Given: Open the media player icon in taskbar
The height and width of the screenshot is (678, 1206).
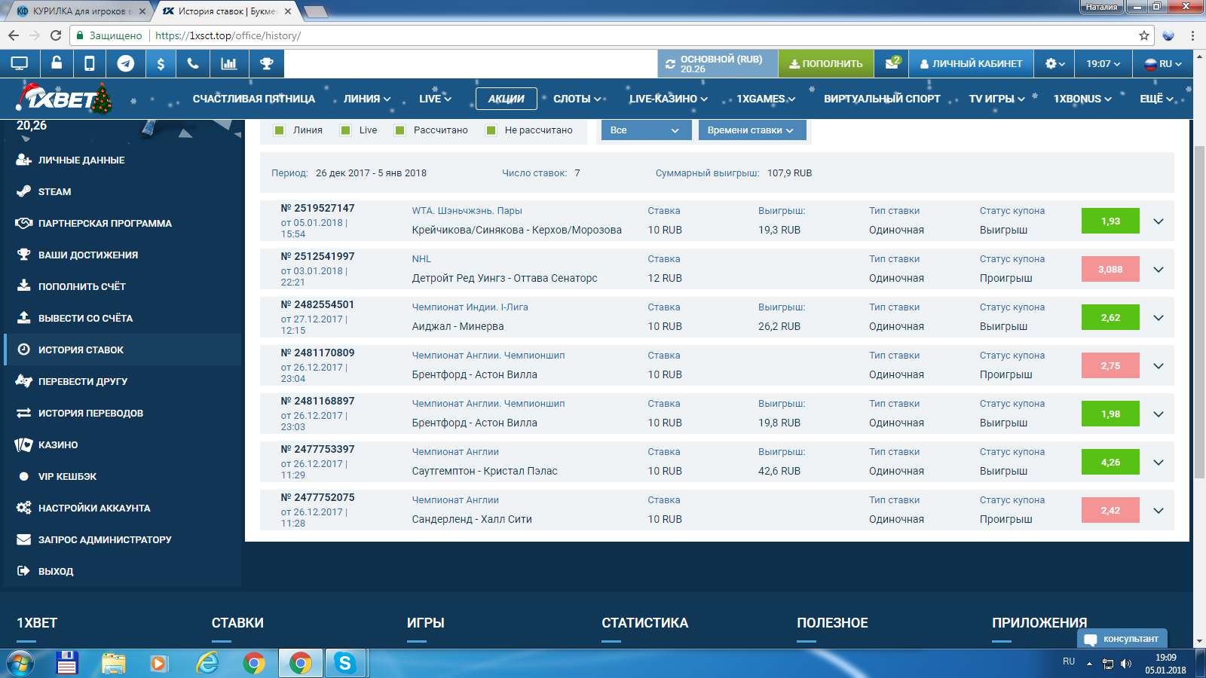Looking at the screenshot, I should pos(158,663).
